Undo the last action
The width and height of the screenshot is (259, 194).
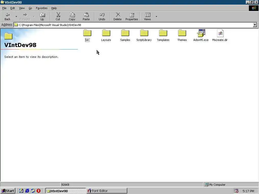[102, 16]
